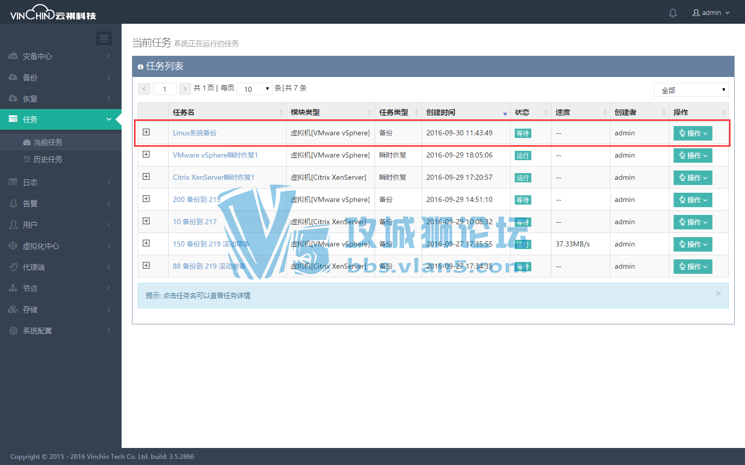Go to previous page arrow

click(x=144, y=89)
